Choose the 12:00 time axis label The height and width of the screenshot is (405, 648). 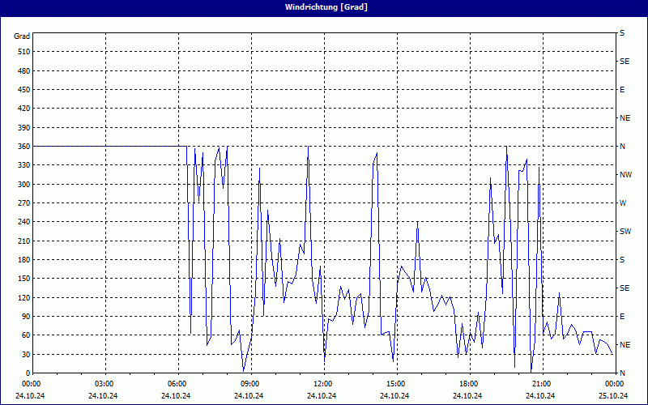coord(322,383)
